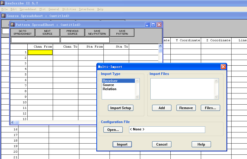This screenshot has height=159, width=247.
Task: Open the Interfaces menu
Action: click(86, 9)
